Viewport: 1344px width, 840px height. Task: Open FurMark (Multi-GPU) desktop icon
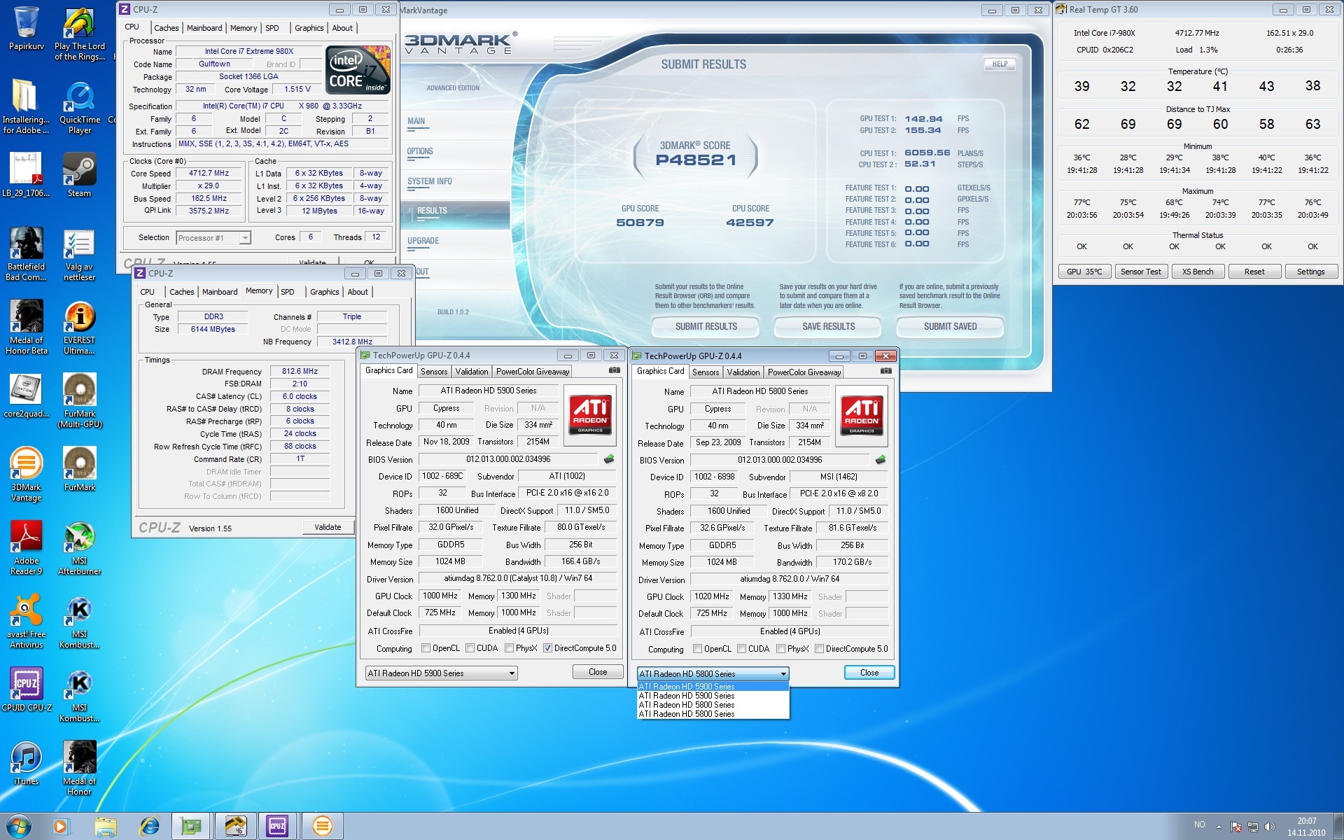pos(80,400)
